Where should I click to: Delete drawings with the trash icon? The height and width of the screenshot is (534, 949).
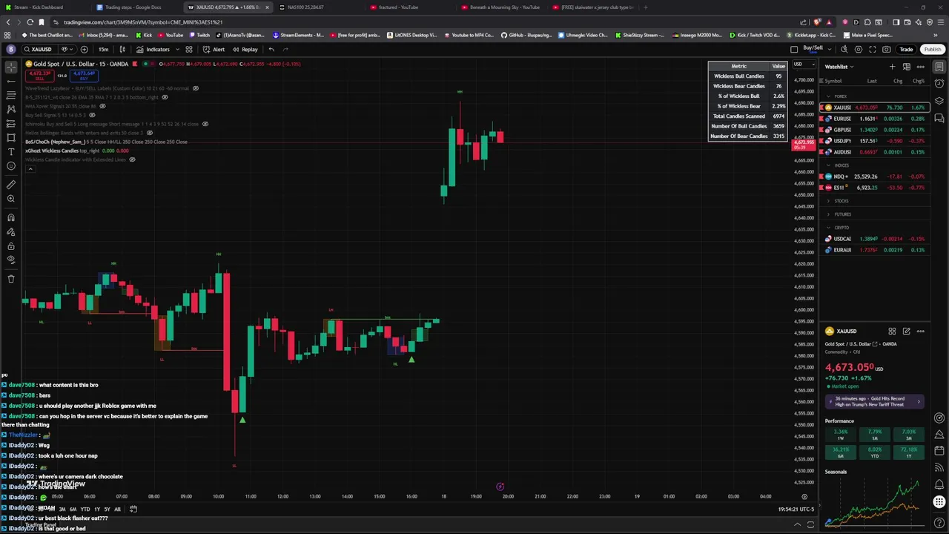click(x=11, y=279)
